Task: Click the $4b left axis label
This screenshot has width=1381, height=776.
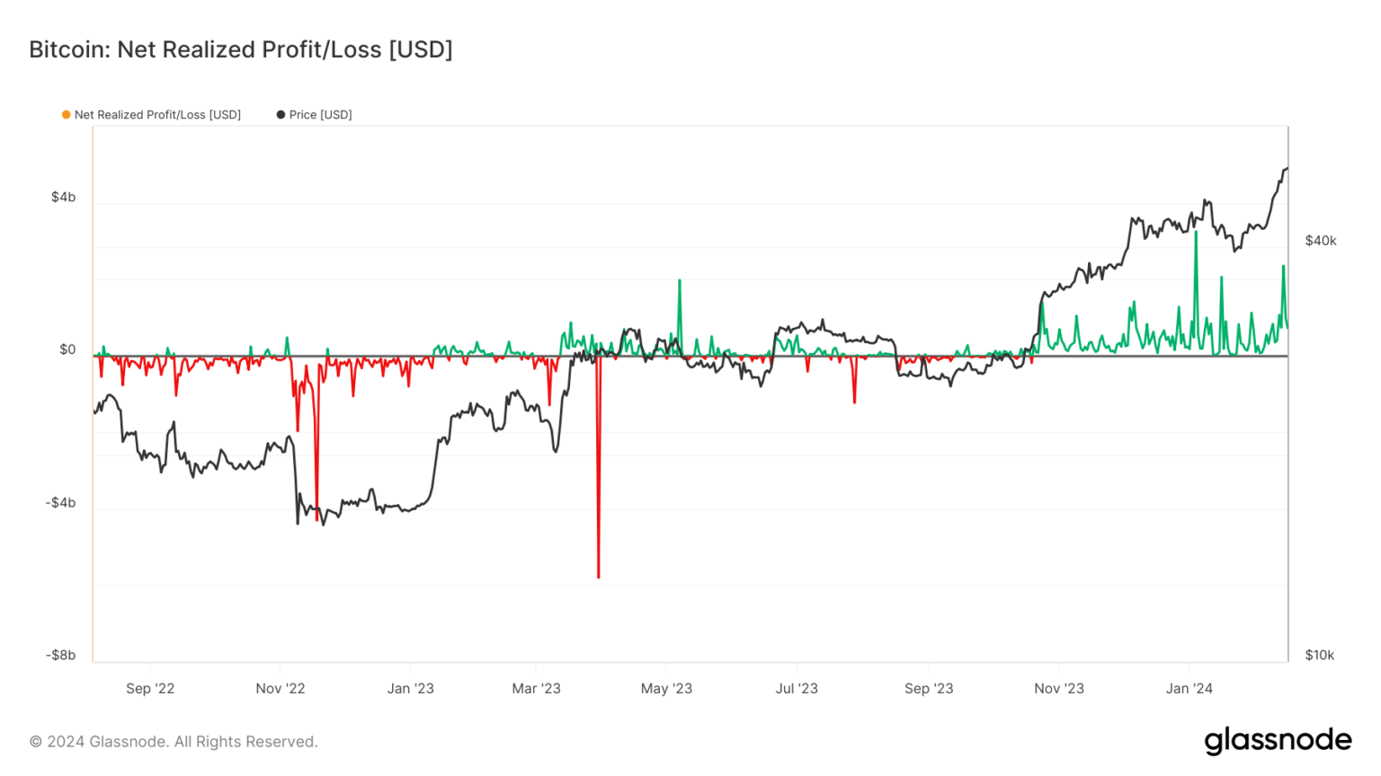Action: pos(63,198)
